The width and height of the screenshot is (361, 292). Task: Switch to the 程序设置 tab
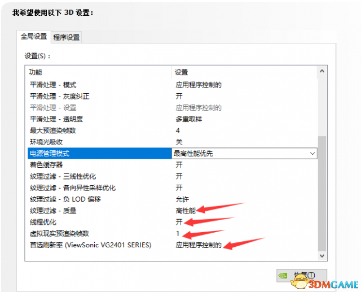tap(67, 37)
